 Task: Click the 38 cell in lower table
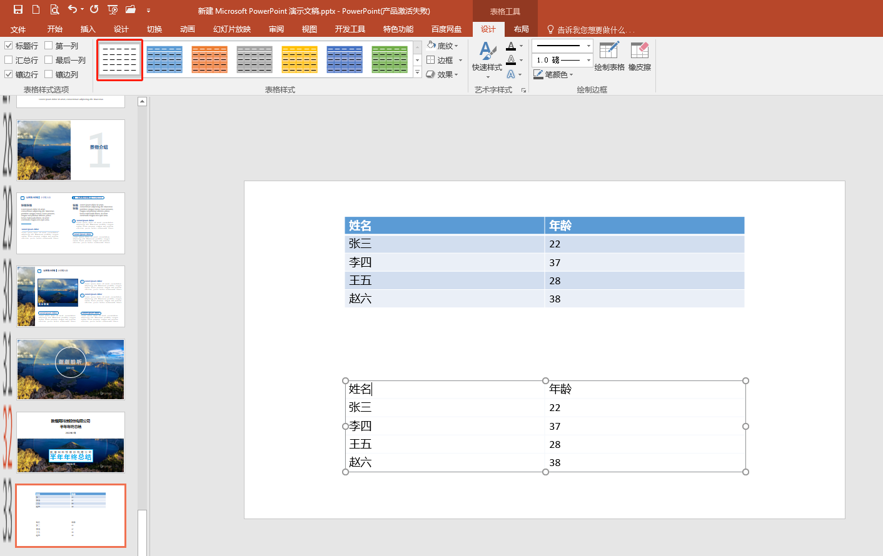645,462
